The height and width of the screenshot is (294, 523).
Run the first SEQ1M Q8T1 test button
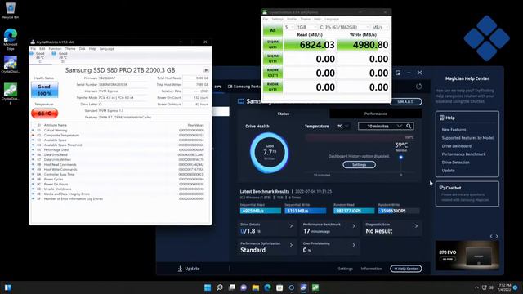[x=272, y=45]
